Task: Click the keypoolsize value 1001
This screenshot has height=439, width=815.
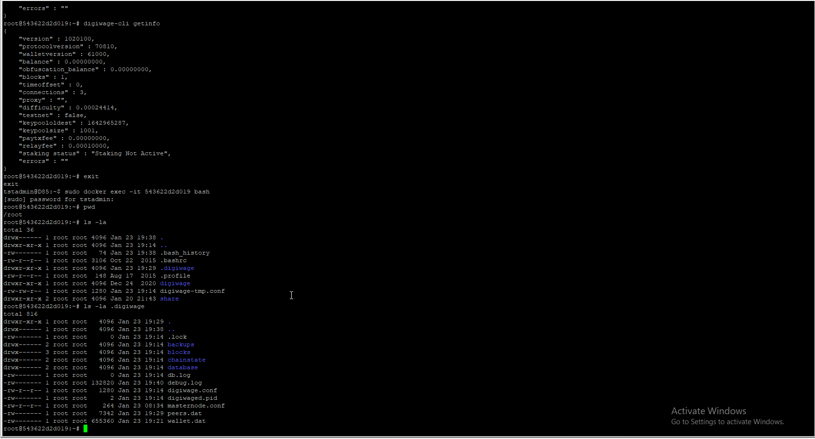Action: (x=87, y=130)
